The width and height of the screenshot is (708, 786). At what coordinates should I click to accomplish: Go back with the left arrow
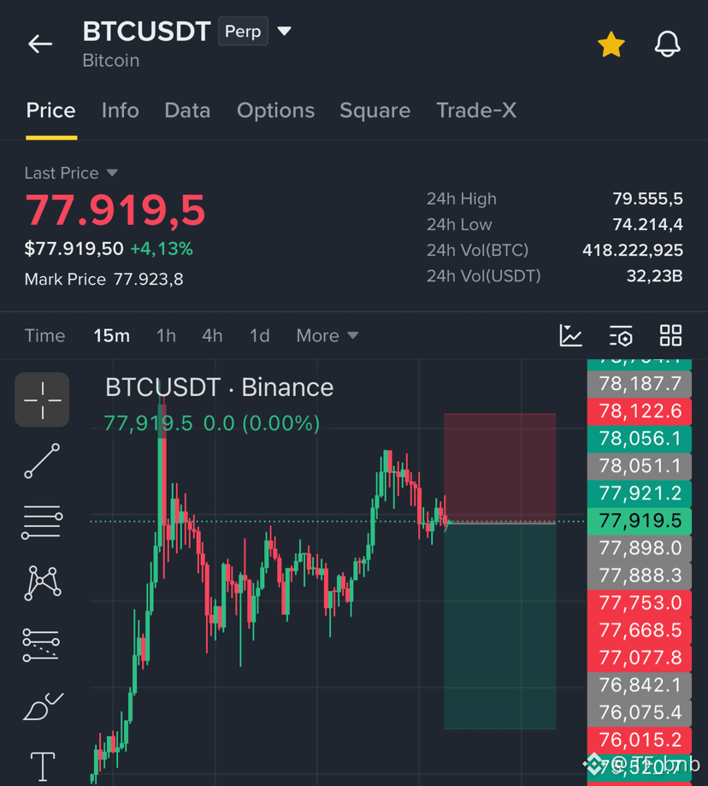tap(40, 44)
